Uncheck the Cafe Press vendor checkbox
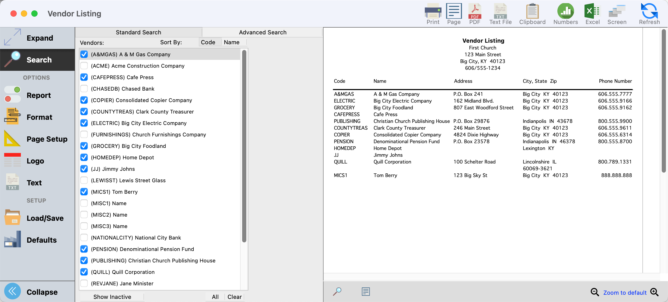668x302 pixels. [84, 77]
